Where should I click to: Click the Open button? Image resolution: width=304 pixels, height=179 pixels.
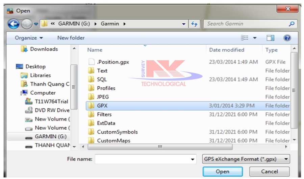pos(223,172)
